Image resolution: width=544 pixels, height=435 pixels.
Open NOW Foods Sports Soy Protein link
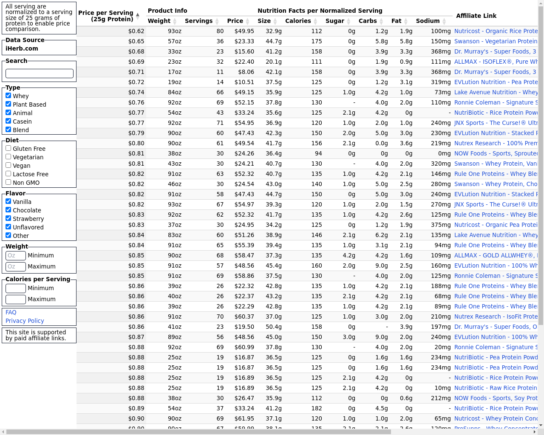[496, 398]
